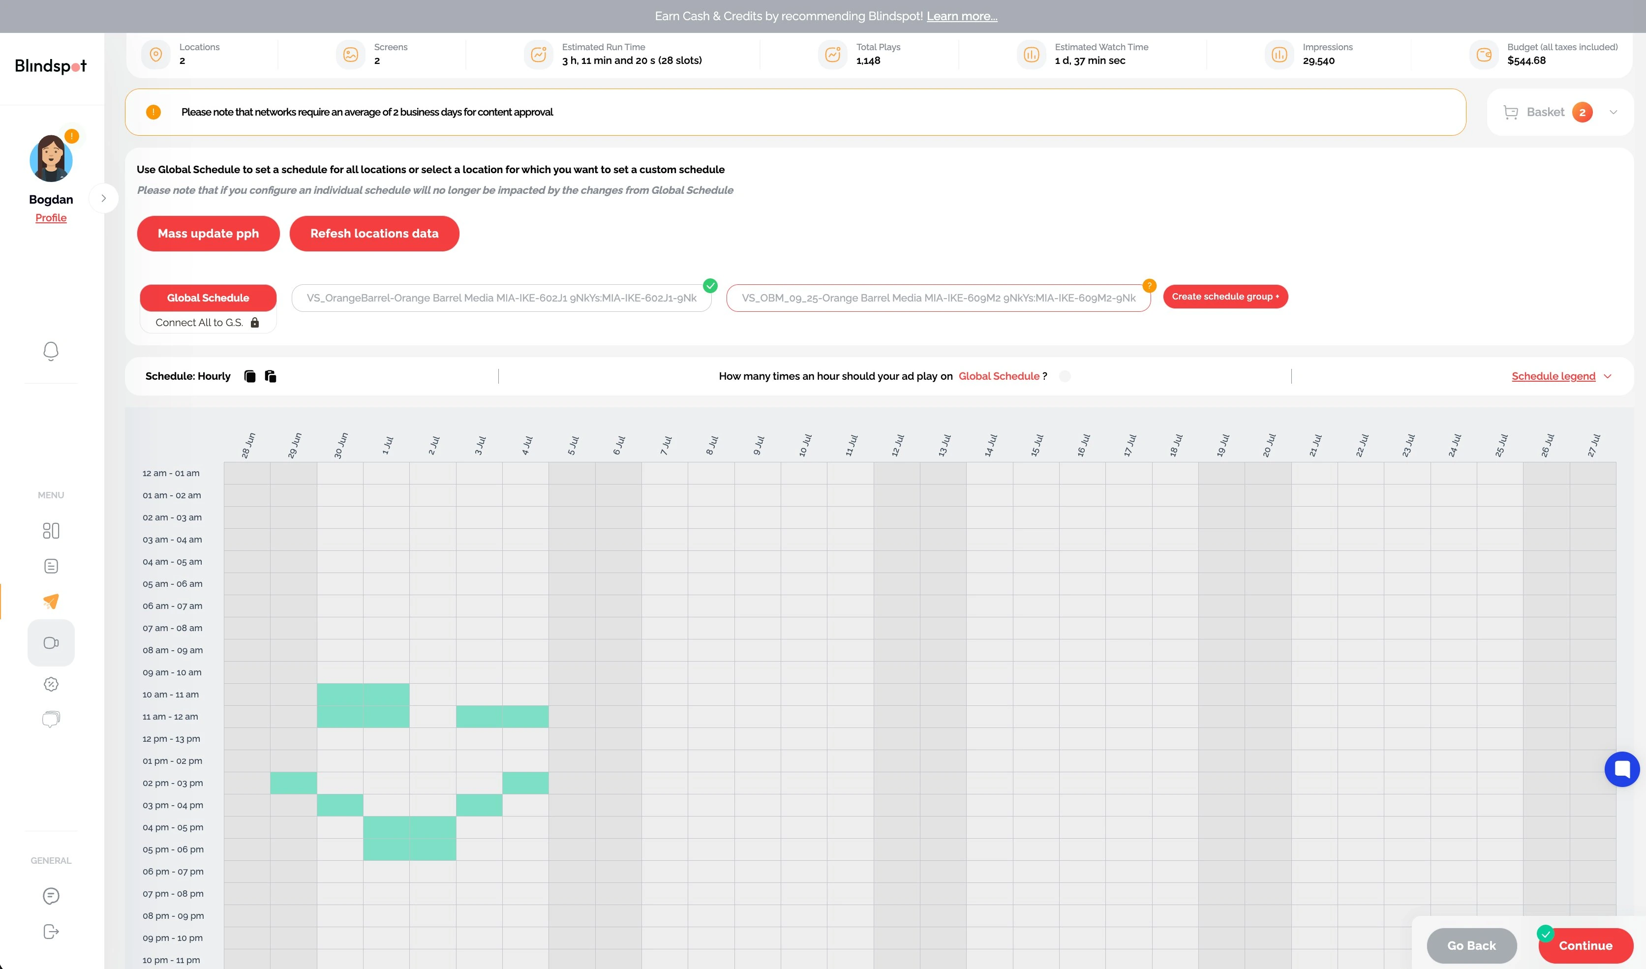The height and width of the screenshot is (969, 1646).
Task: Open the blue live chat bubble
Action: pos(1622,769)
